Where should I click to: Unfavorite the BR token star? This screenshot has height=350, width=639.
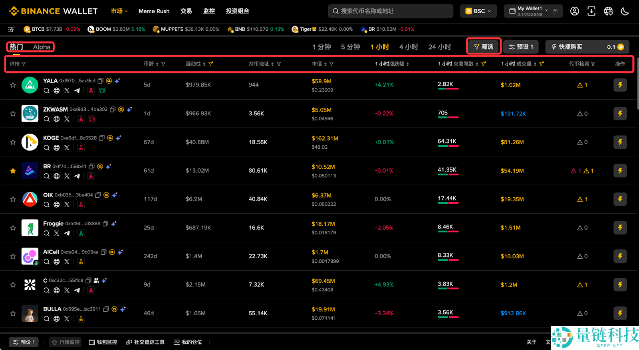(13, 171)
